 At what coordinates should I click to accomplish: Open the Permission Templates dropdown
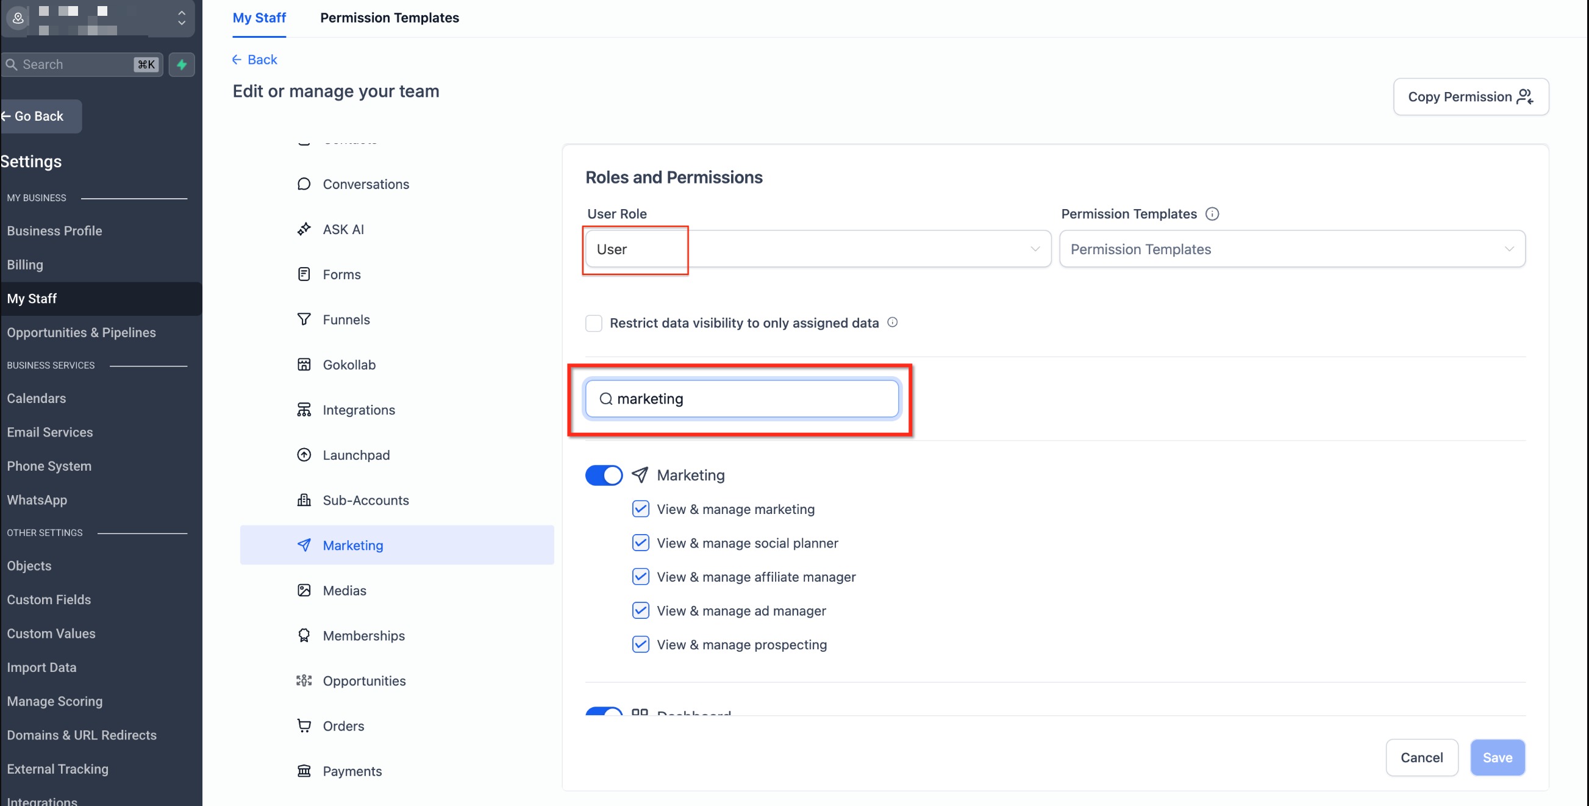pos(1291,249)
